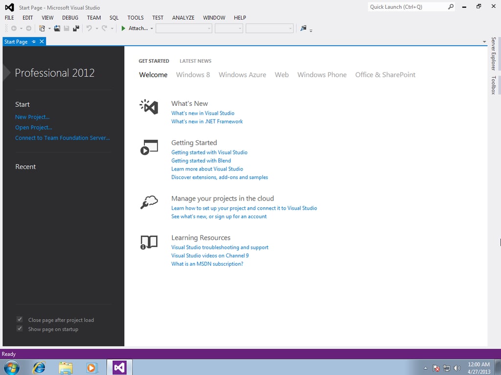The image size is (501, 375).
Task: Click the Visual Studio logo in title bar
Action: point(10,7)
